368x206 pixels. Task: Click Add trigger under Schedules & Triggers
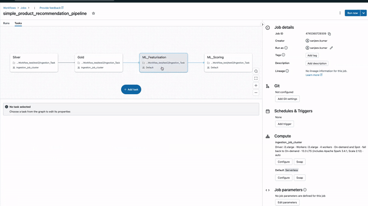point(284,124)
